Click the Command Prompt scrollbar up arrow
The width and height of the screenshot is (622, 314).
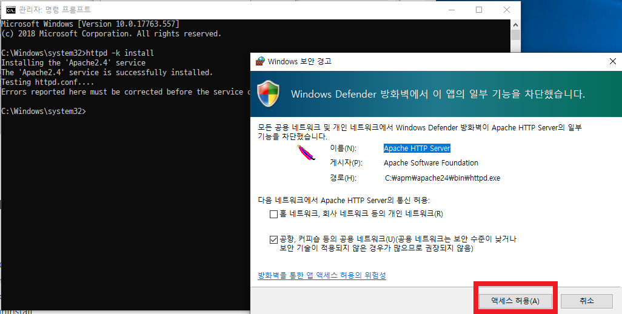[x=515, y=25]
